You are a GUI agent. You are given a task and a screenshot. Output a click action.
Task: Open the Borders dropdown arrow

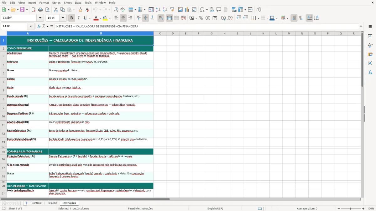pos(259,18)
